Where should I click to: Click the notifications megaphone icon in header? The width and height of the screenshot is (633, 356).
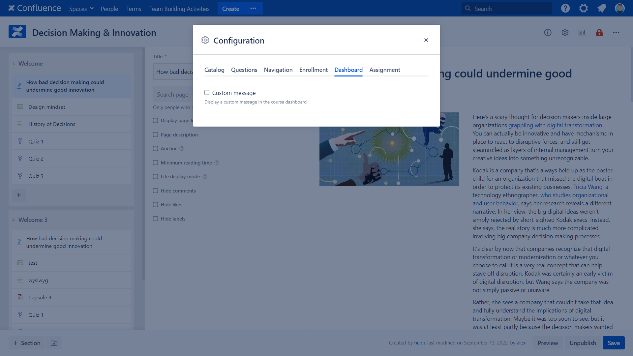(x=602, y=8)
